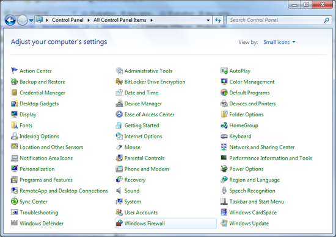Open the Power Options icon

point(224,169)
